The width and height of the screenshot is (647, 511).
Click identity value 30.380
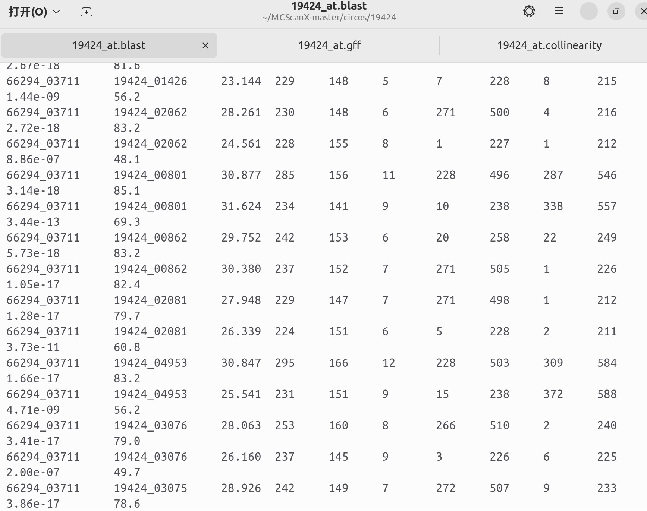(241, 269)
